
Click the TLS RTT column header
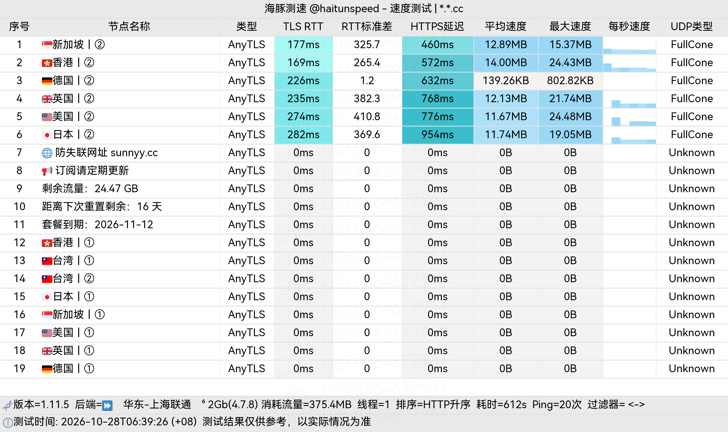303,27
